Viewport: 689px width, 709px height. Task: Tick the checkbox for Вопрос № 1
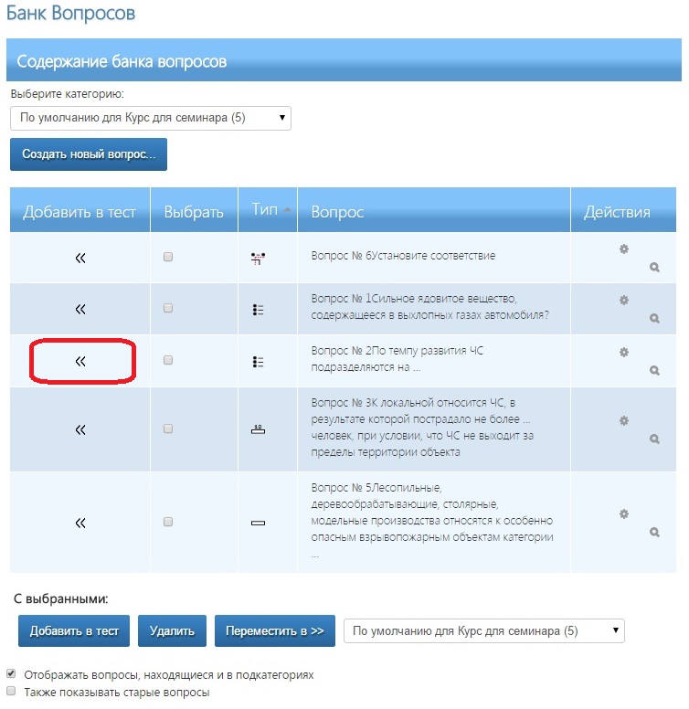pos(168,308)
